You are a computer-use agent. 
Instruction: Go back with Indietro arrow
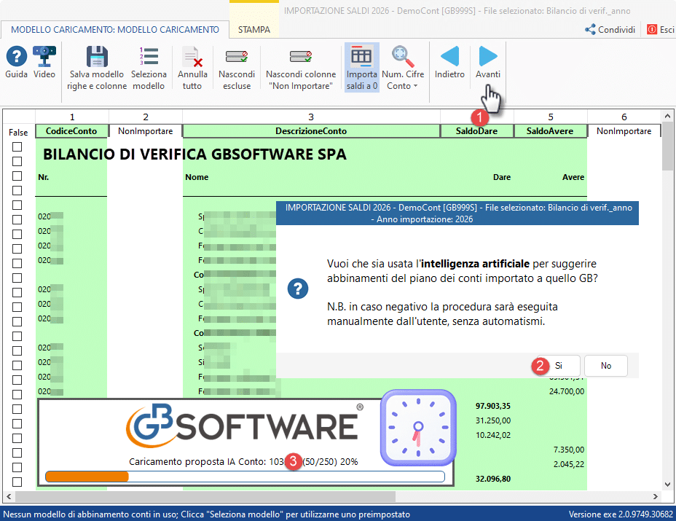[449, 63]
